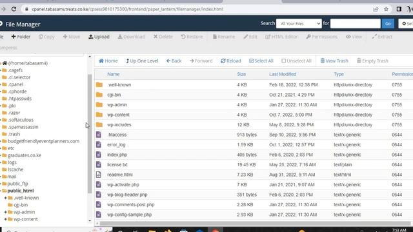Click View Trash
The height and width of the screenshot is (232, 413).
click(x=334, y=61)
